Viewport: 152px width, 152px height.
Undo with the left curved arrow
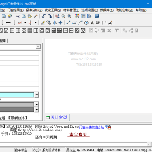pos(43,16)
